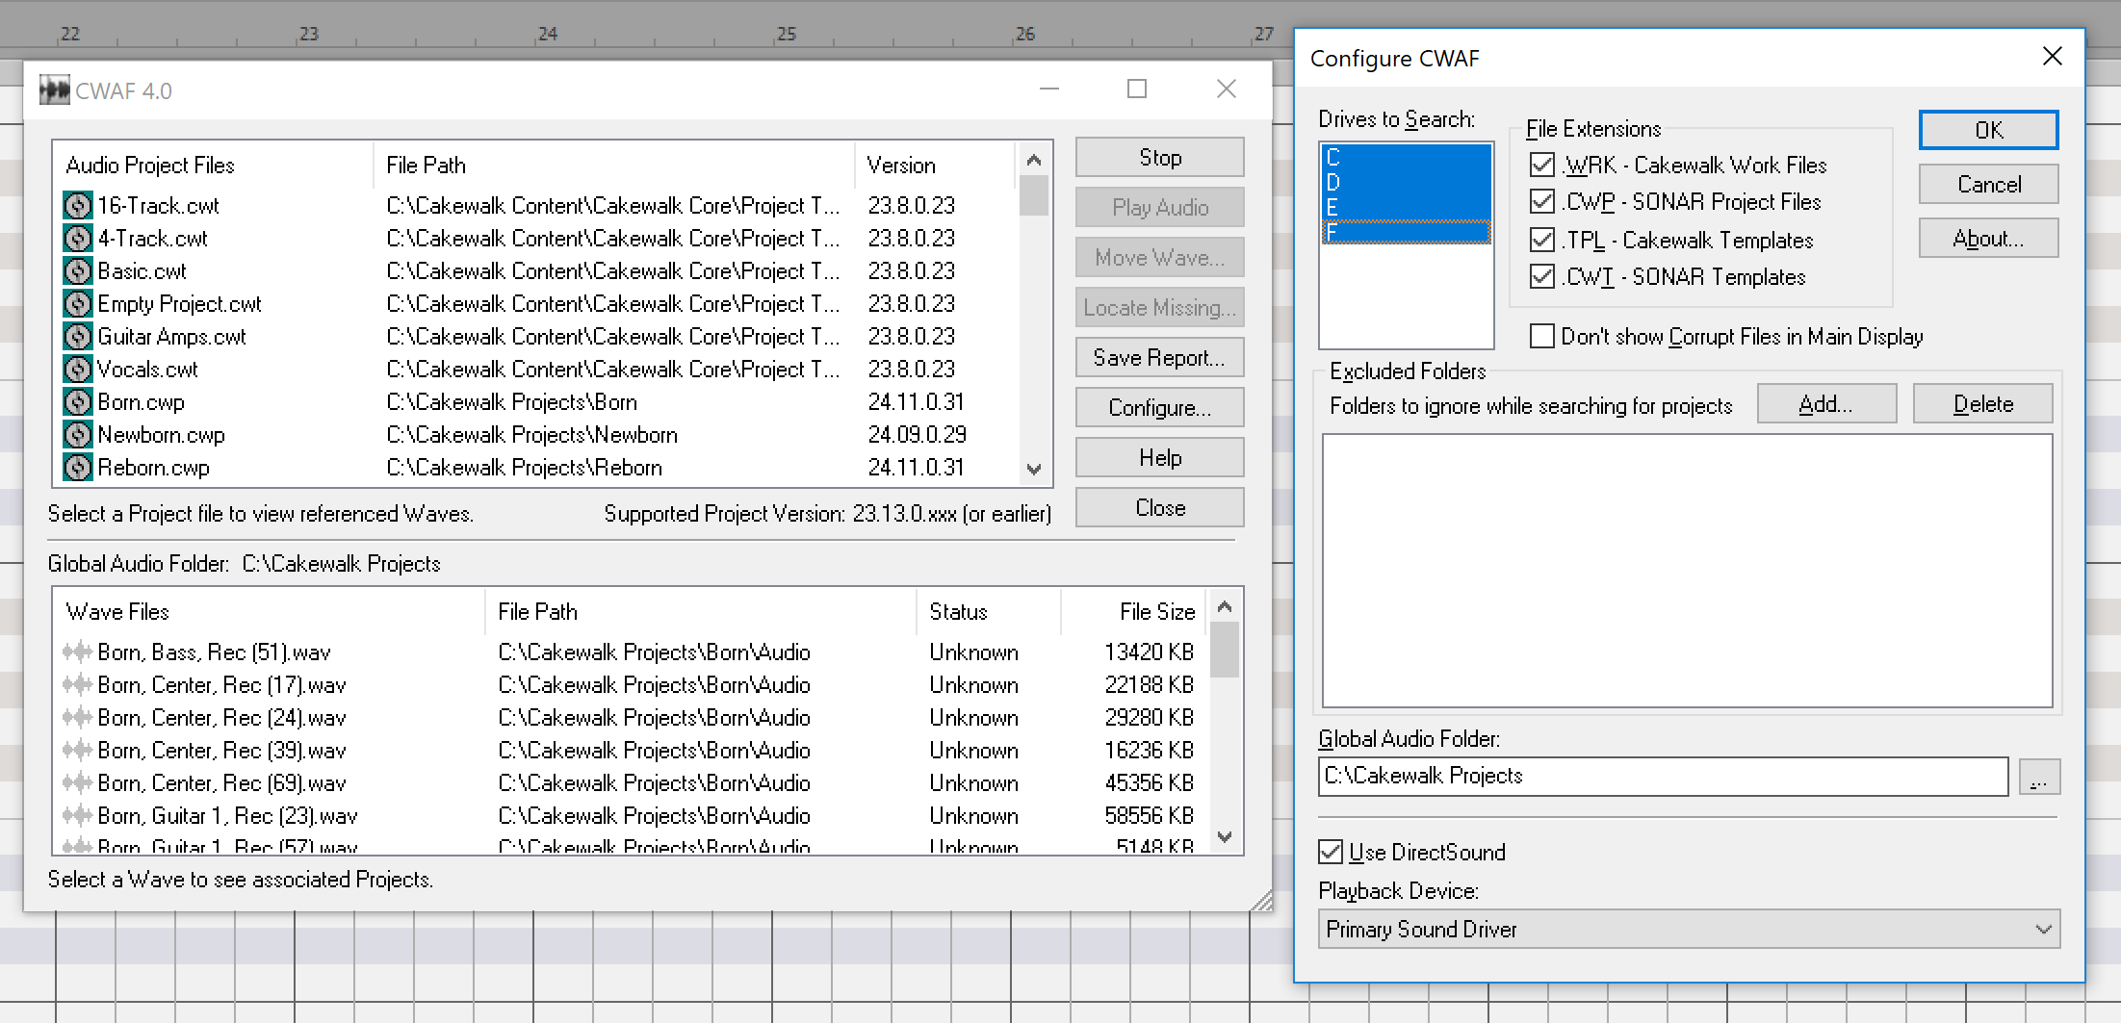Click waveform icon for Born, Guitar 1, Rec (23).wav

(77, 815)
